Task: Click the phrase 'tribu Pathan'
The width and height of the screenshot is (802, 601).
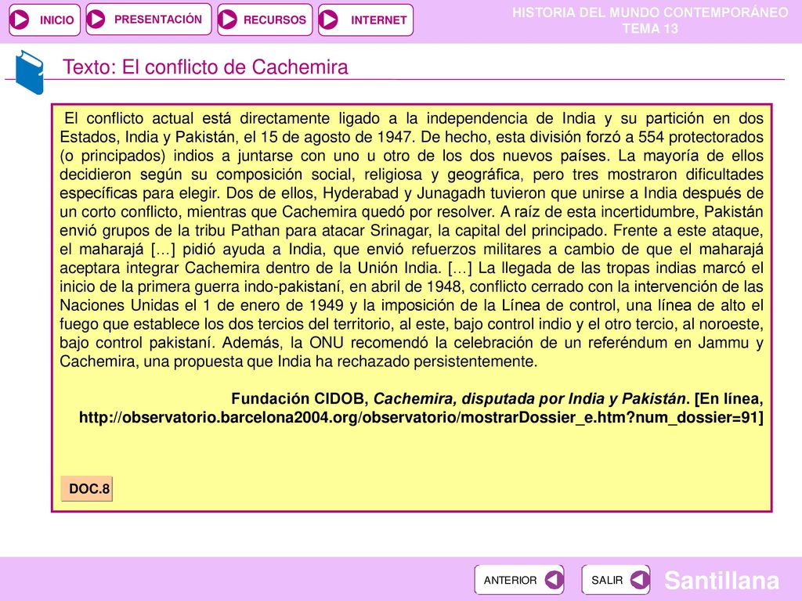Action: [x=238, y=231]
